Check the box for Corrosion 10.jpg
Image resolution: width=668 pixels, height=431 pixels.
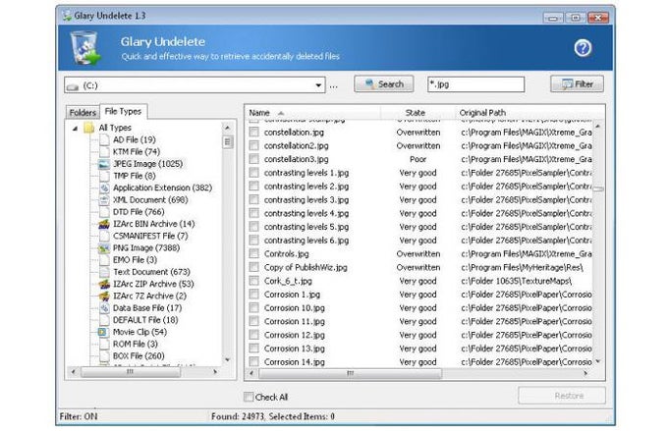(253, 307)
